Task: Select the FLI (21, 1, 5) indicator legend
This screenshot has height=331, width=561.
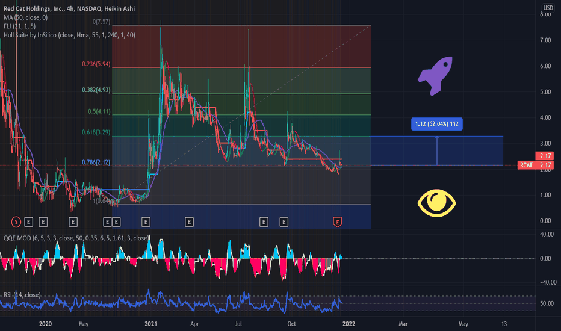Action: tap(19, 26)
